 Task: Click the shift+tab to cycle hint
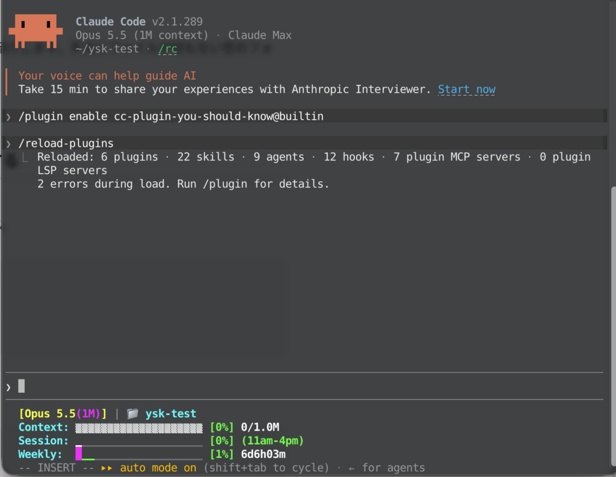(x=266, y=467)
